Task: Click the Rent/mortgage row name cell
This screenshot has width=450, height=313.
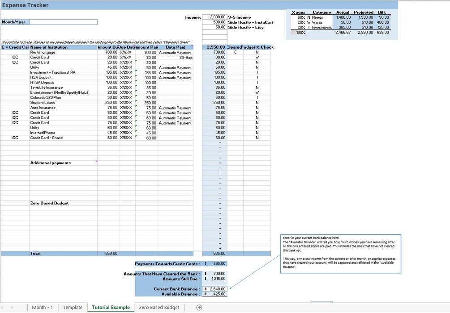Action: 63,52
